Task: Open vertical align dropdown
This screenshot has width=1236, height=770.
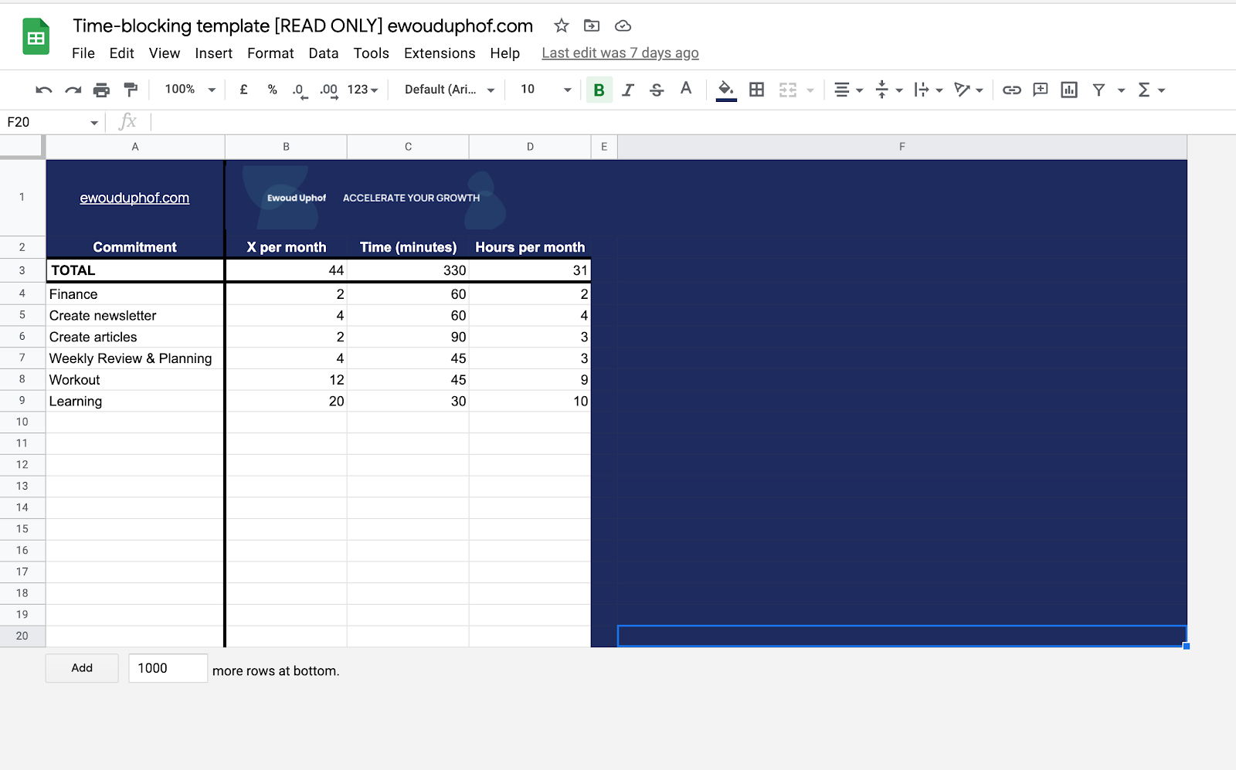Action: (888, 90)
